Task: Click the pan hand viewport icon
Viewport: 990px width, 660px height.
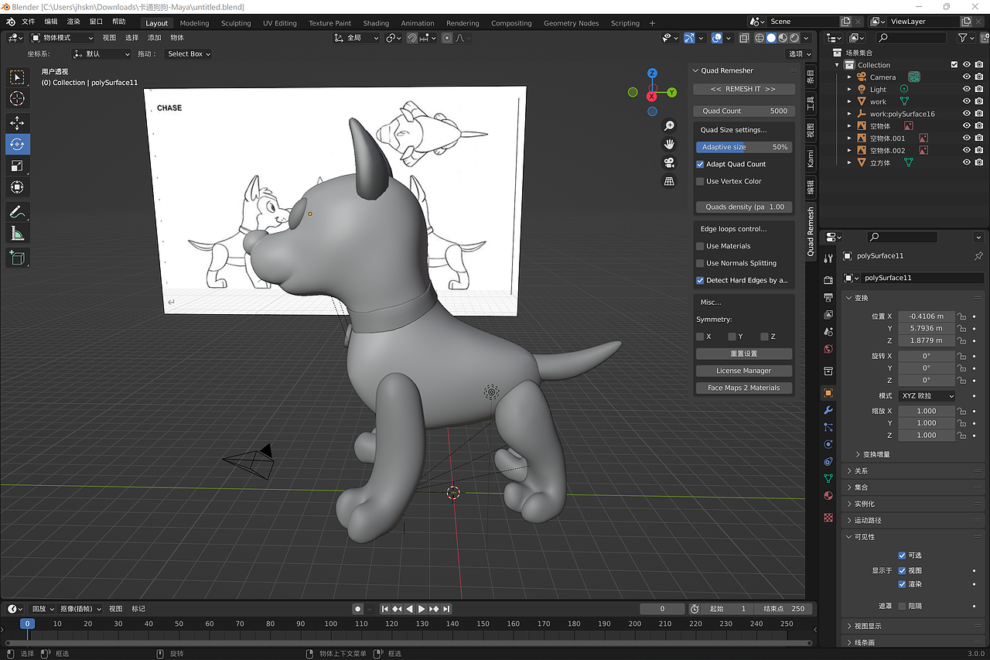Action: click(670, 144)
